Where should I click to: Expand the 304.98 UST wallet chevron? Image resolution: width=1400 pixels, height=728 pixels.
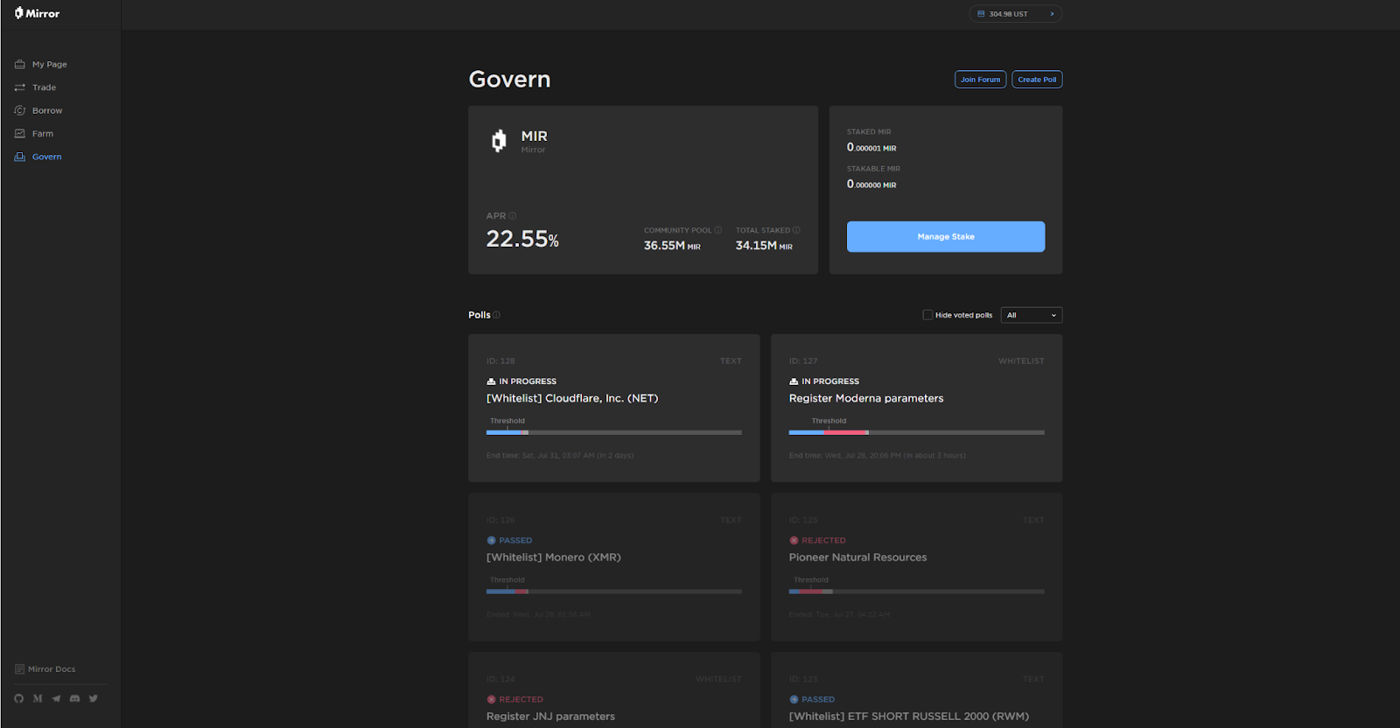pos(1052,14)
